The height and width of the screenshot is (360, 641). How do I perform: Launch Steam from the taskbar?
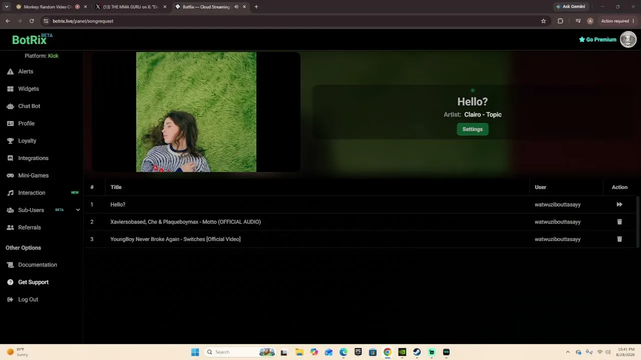coord(417,352)
